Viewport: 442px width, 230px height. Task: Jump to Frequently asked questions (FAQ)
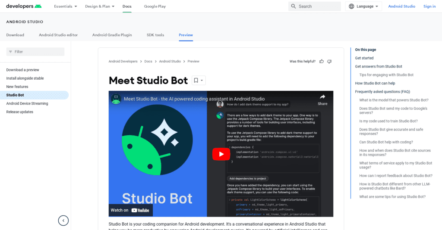pos(382,92)
